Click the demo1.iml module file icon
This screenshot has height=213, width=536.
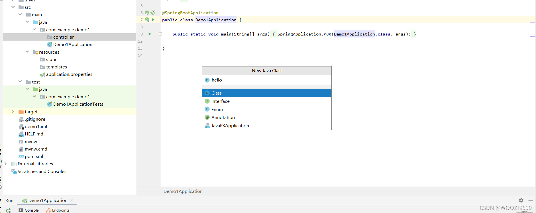pos(21,127)
